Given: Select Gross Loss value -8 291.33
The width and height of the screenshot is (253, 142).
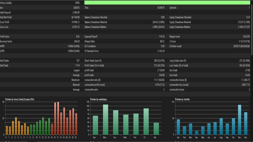Looking at the screenshot, I should pos(76,27).
